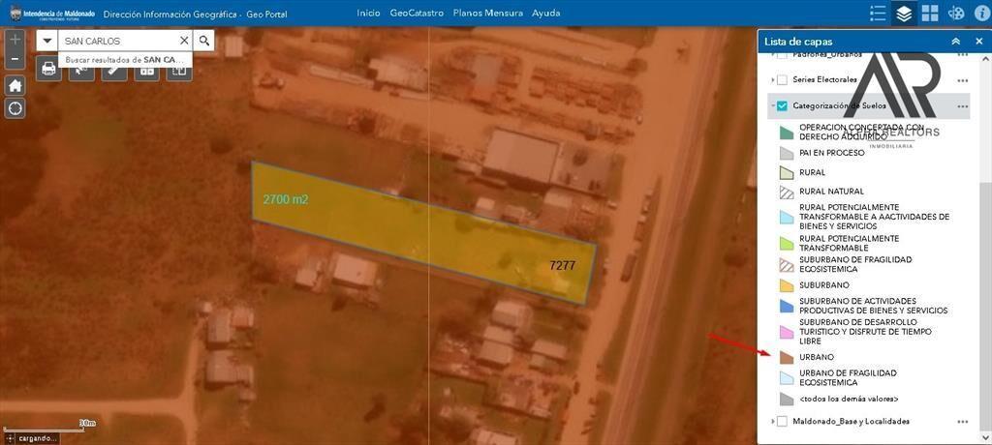
Task: Open options menu for Padrones_Urbanos layer
Action: pos(963,55)
